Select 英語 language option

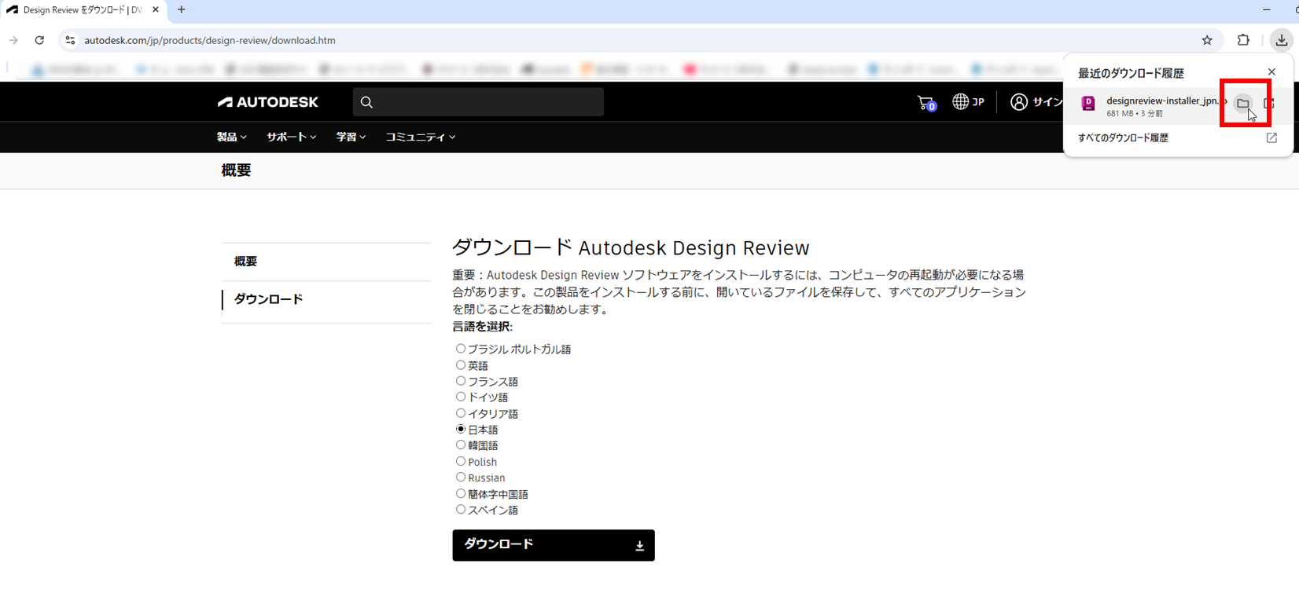pos(461,365)
